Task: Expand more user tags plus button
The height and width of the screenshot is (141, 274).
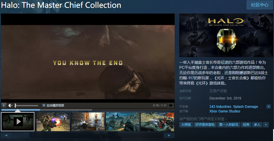Action: coord(266,125)
